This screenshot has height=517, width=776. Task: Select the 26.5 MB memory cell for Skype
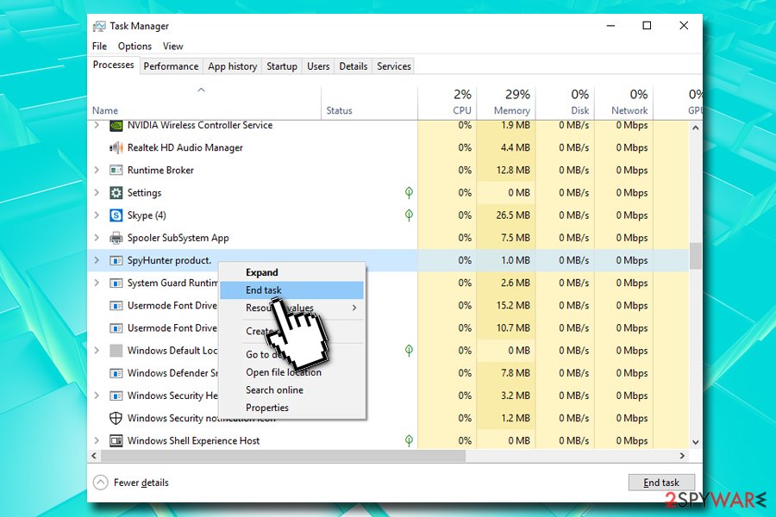coord(506,215)
